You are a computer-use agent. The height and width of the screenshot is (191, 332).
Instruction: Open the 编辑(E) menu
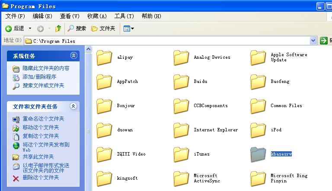coord(42,16)
